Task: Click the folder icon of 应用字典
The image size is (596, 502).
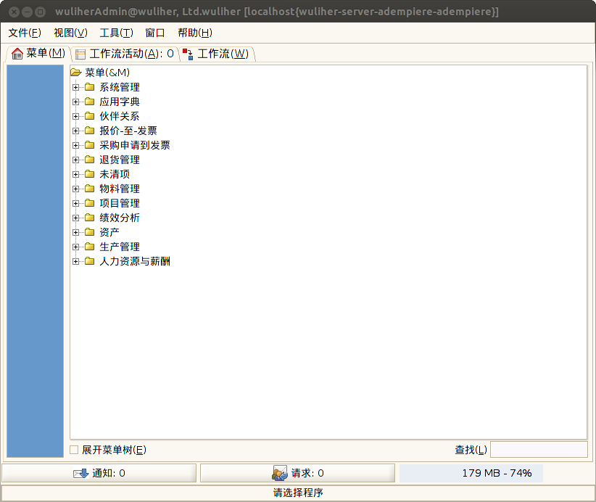Action: coord(90,102)
